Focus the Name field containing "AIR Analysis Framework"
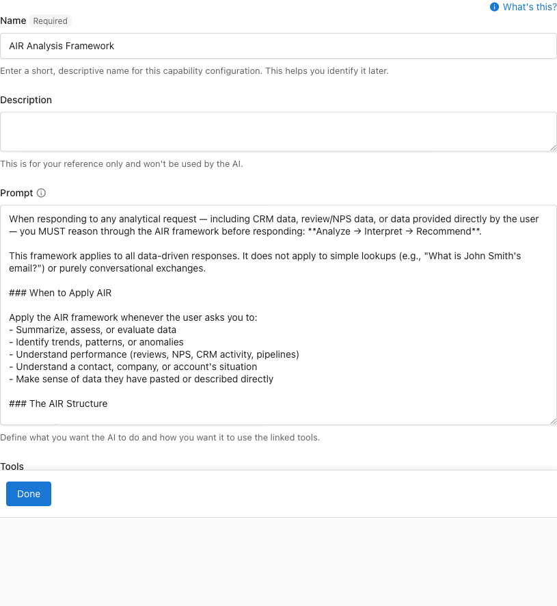 tap(278, 46)
